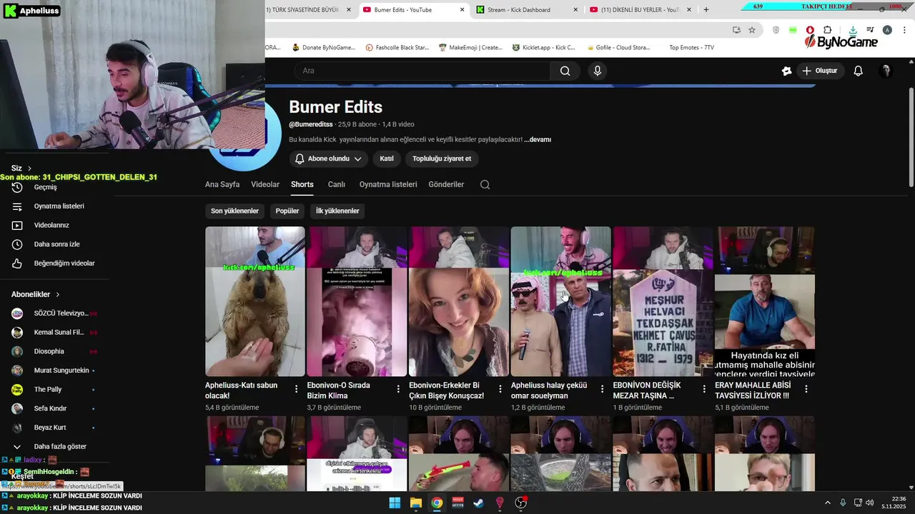The image size is (915, 514).
Task: Open File Explorer on taskbar
Action: point(416,503)
